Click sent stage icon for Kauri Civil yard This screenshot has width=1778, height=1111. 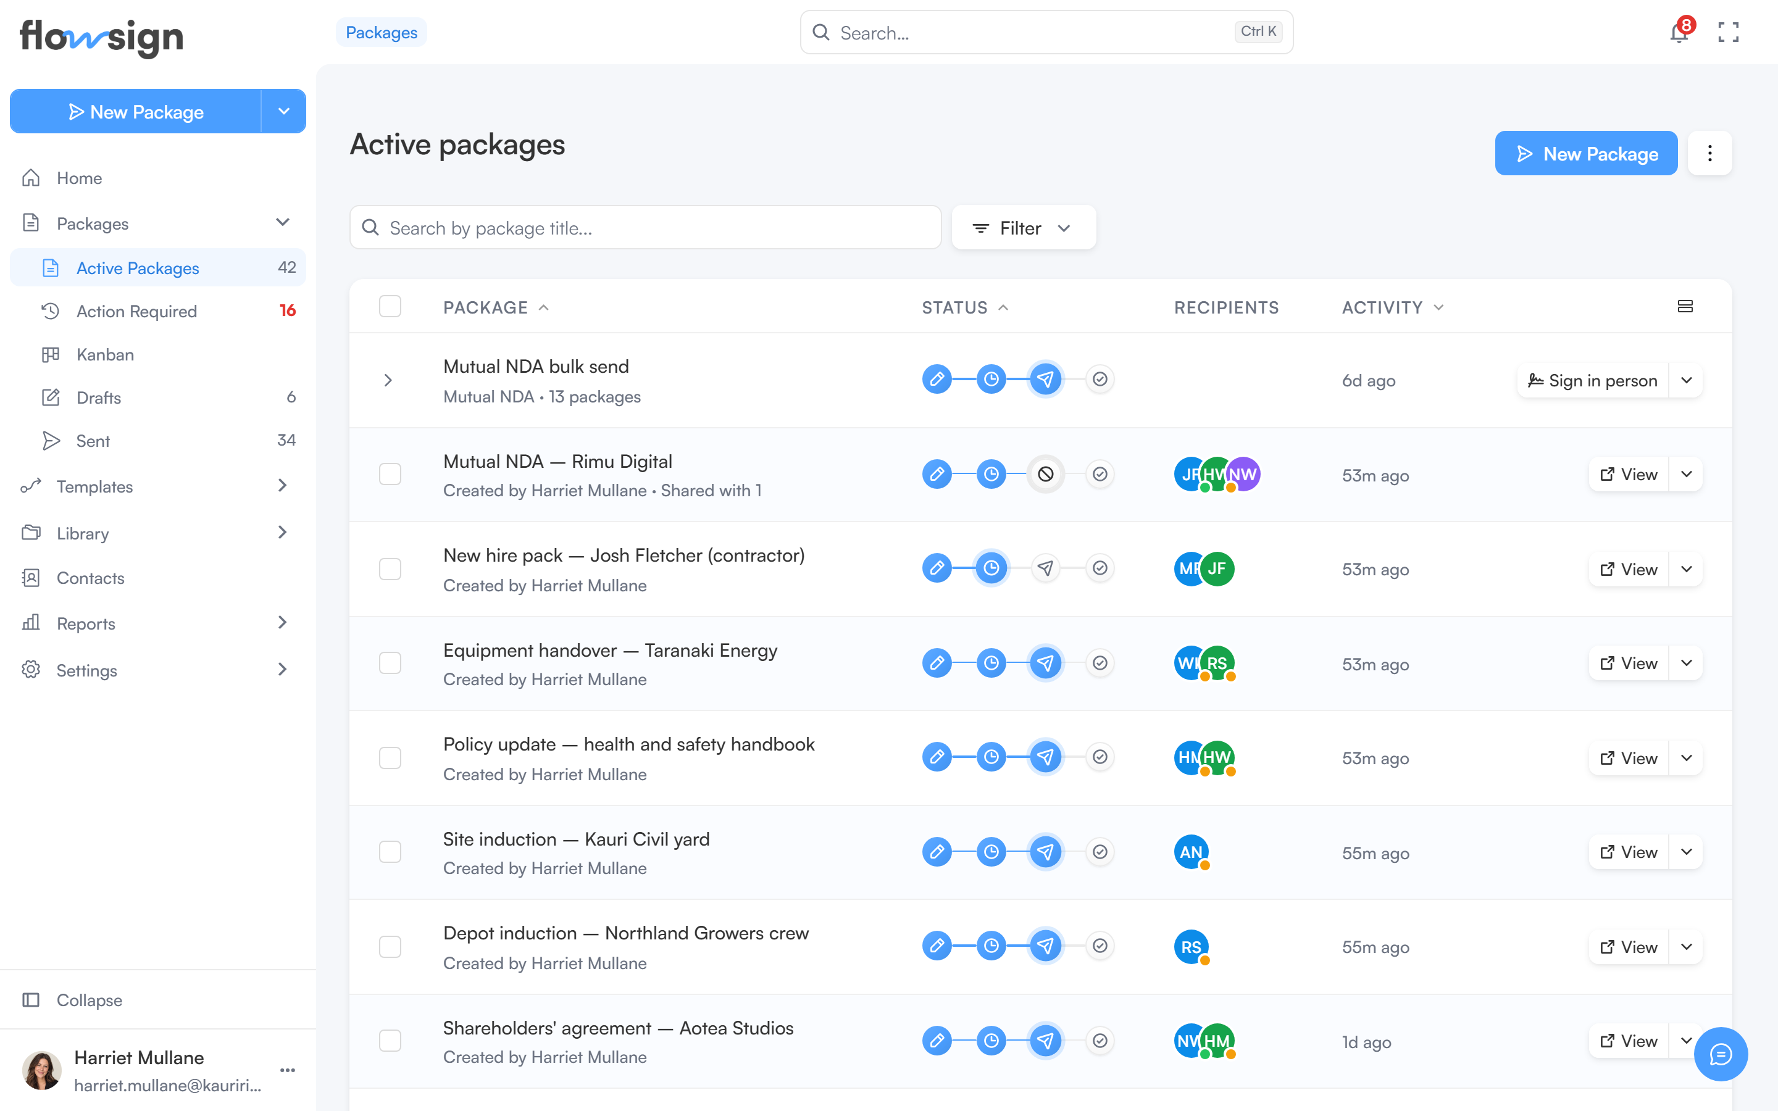click(x=1045, y=852)
